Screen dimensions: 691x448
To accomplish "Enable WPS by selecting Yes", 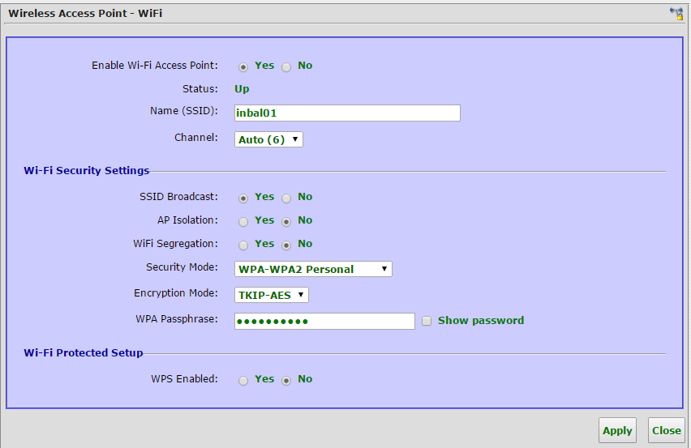I will [x=243, y=381].
